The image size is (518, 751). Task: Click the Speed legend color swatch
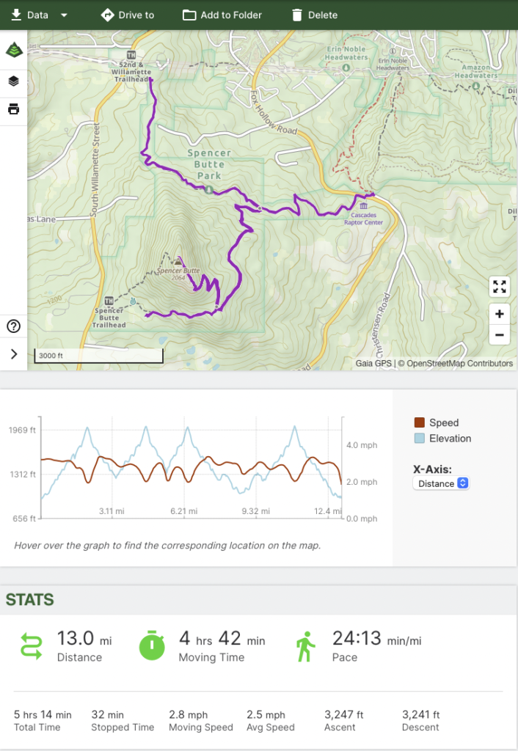coord(420,422)
